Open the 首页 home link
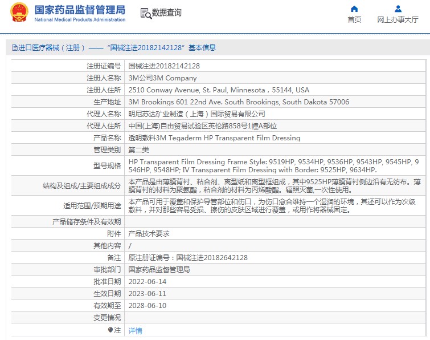430x340 pixels. pyautogui.click(x=354, y=20)
